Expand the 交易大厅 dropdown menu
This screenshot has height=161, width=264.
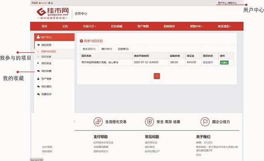90,27
